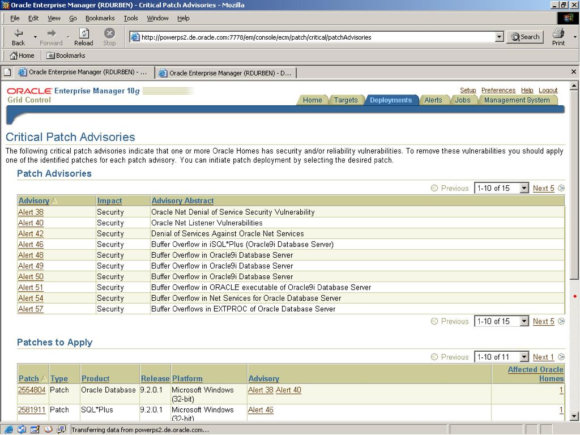Switch to the Jobs tab

pyautogui.click(x=463, y=100)
